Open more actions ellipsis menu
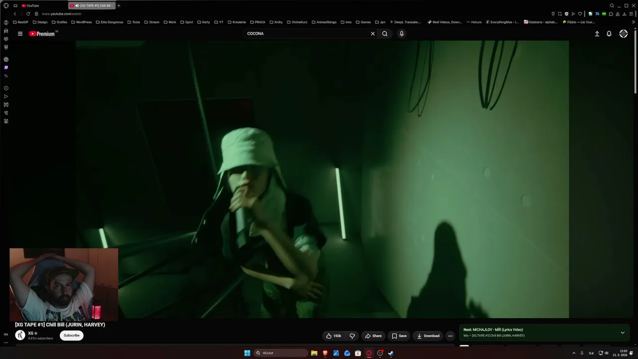This screenshot has height=359, width=638. [450, 336]
